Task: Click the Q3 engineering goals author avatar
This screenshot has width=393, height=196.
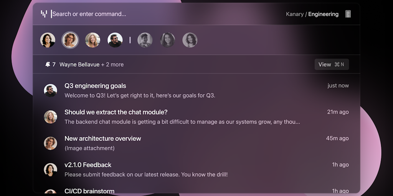Action: click(x=50, y=90)
